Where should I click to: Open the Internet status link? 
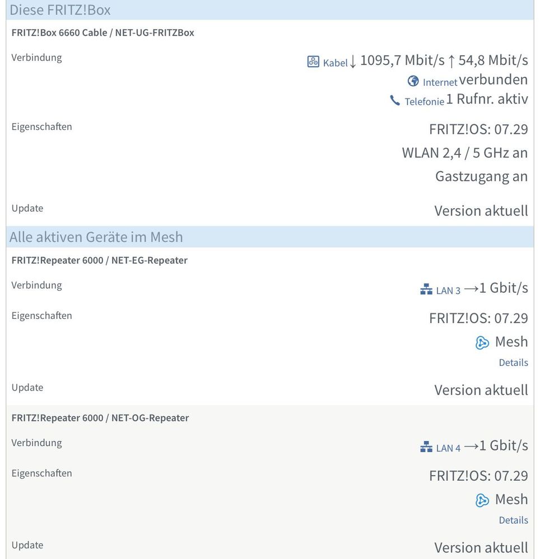point(440,82)
